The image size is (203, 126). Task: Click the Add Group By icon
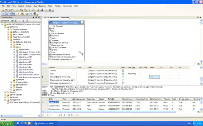27,14
